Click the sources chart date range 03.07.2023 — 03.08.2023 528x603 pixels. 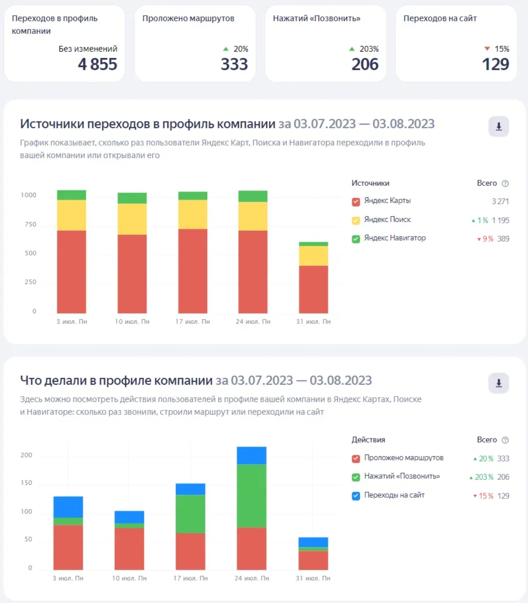(x=356, y=124)
